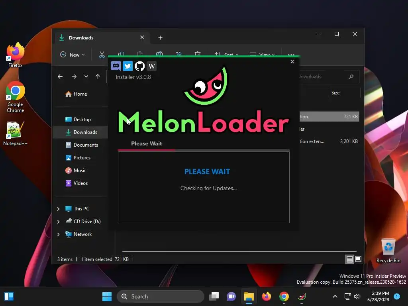Select the 3,201 KB file row
Screen dimensions: 408x306
click(329, 141)
